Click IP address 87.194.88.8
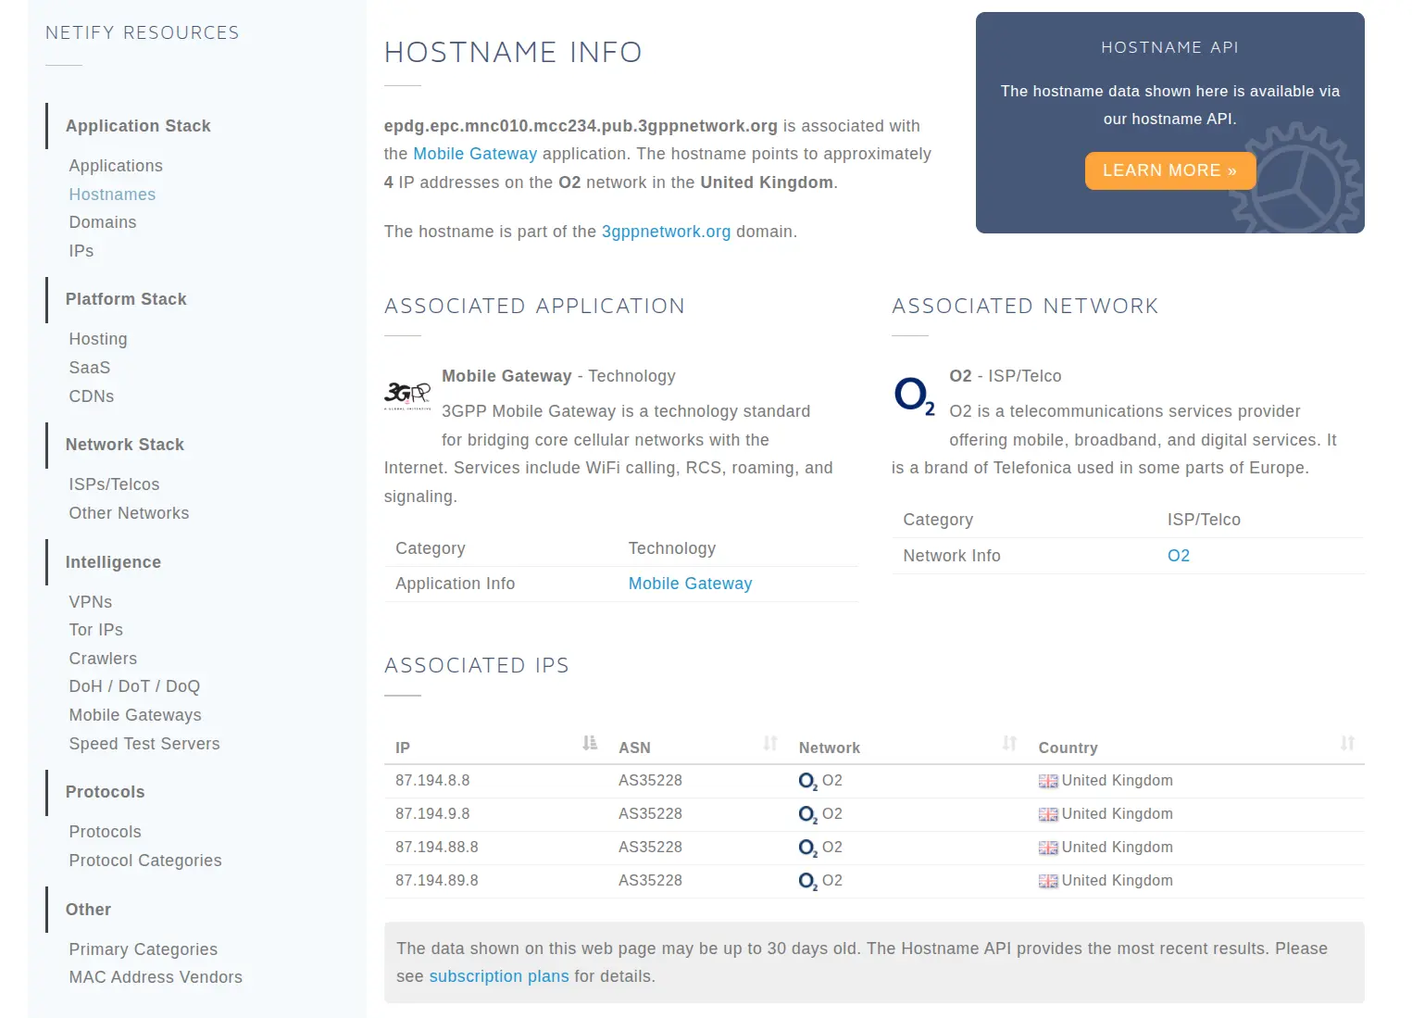Viewport: 1412px width, 1018px height. tap(437, 848)
